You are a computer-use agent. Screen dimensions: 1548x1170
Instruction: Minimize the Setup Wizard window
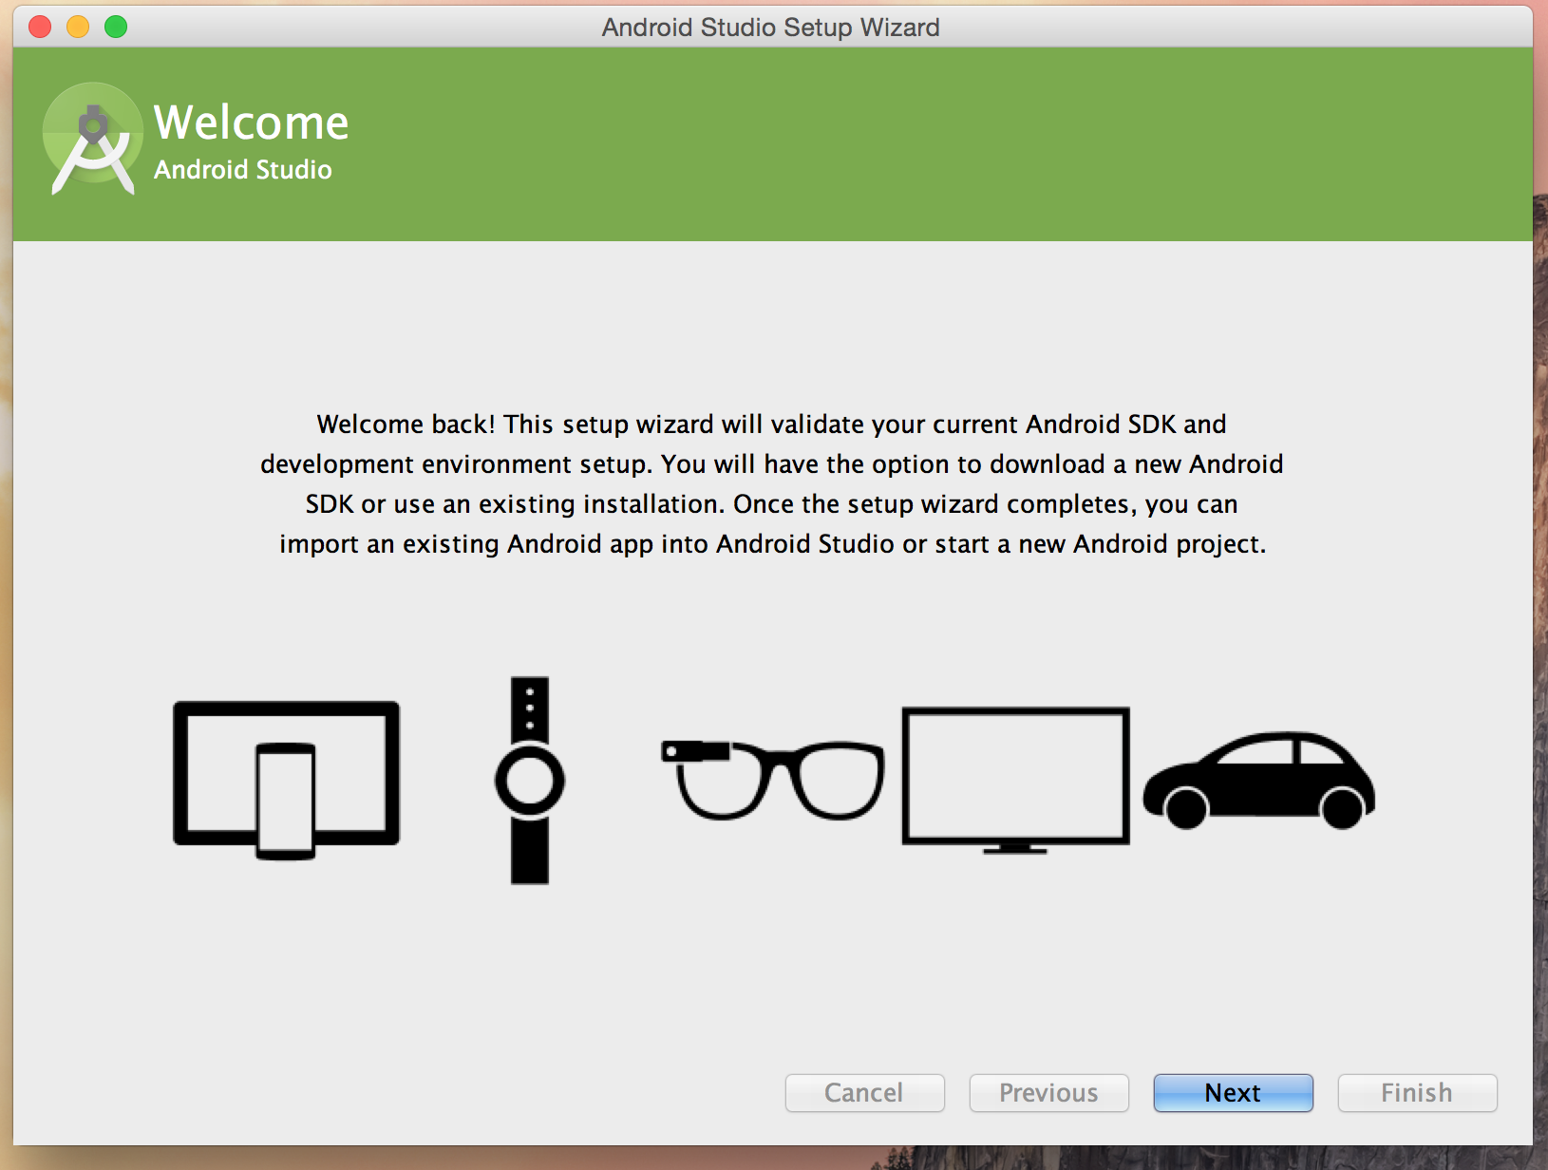point(78,27)
